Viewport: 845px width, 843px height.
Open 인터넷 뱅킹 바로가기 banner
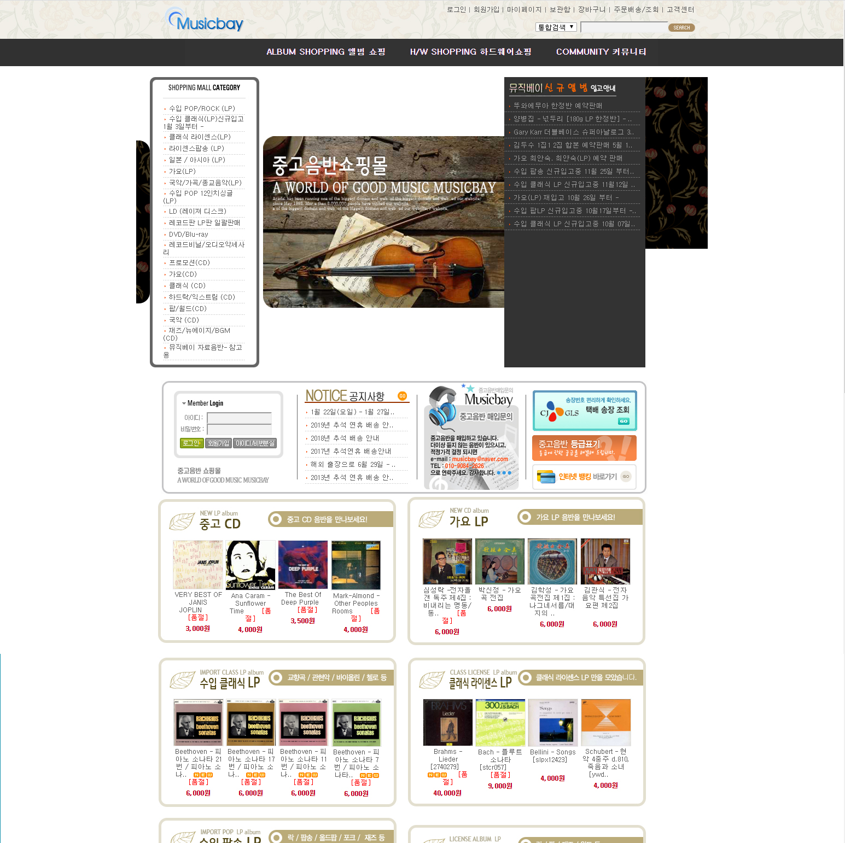[584, 477]
